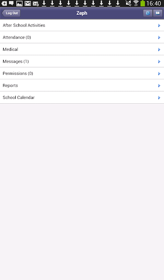Expand the Attendance row arrow
This screenshot has height=280, width=164.
[159, 38]
